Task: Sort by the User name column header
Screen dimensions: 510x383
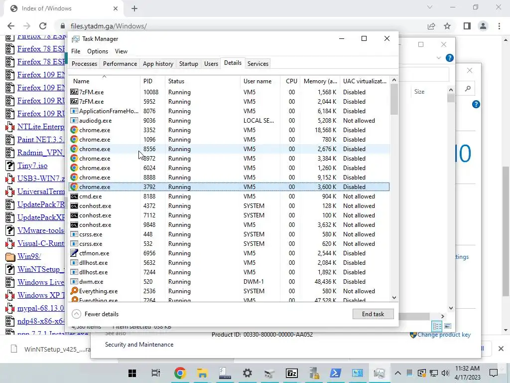Action: coord(260,81)
